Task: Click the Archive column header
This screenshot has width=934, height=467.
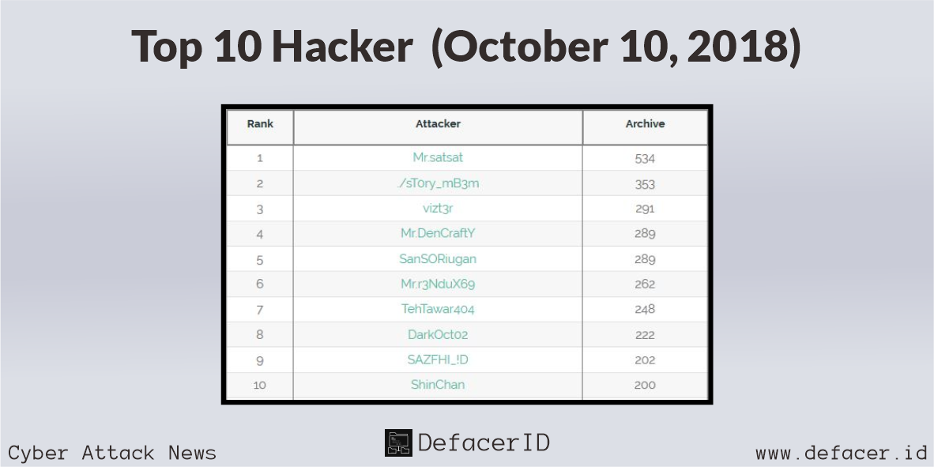Action: 645,124
